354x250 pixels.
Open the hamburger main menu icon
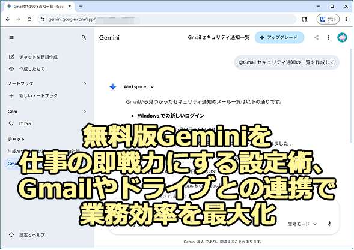11,37
